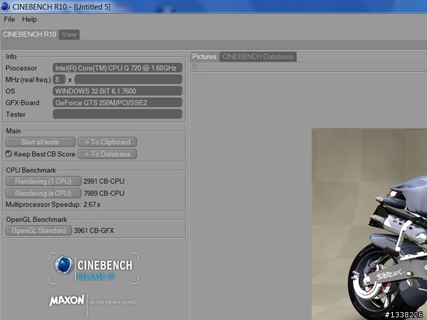Click the empty MHz real frequency field
The height and width of the screenshot is (320, 427).
tap(128, 79)
